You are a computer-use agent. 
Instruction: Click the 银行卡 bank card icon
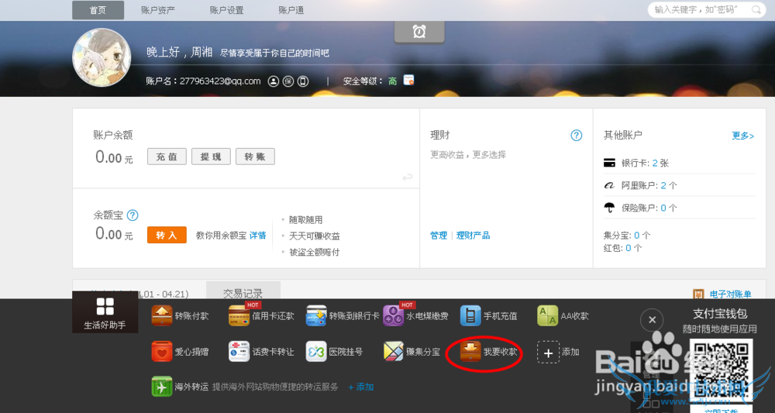(609, 163)
